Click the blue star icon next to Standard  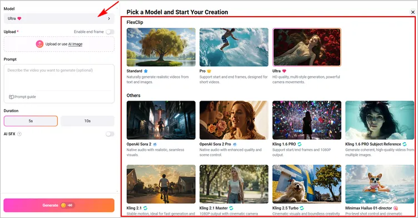(146, 71)
